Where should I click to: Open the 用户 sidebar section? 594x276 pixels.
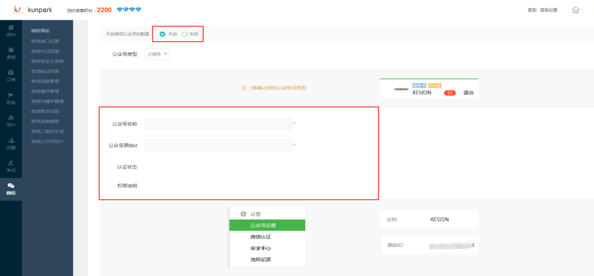click(11, 121)
